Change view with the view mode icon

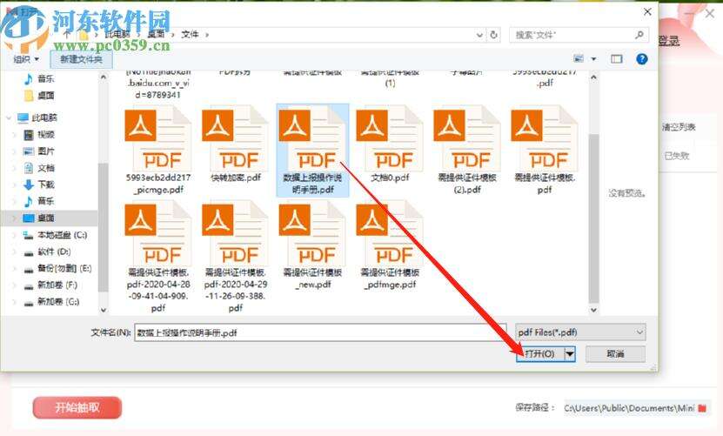tap(579, 58)
